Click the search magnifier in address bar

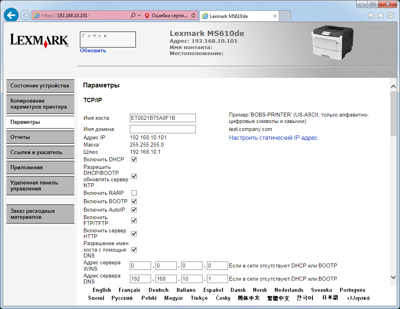point(133,15)
